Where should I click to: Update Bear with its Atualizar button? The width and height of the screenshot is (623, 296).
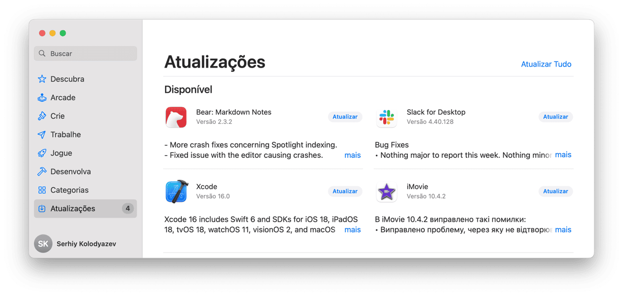click(x=345, y=117)
